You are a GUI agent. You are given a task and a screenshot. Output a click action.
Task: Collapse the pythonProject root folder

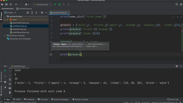pos(5,17)
